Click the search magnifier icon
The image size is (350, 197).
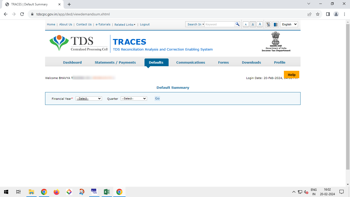(238, 24)
